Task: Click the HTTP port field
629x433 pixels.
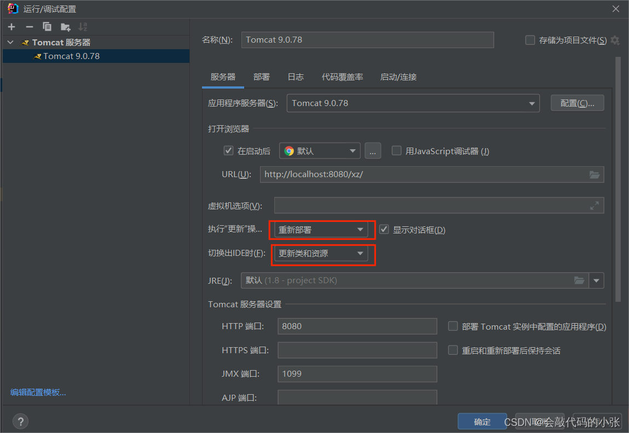Action: pyautogui.click(x=357, y=326)
